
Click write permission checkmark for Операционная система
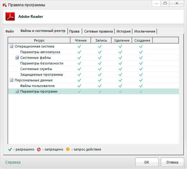(x=100, y=46)
